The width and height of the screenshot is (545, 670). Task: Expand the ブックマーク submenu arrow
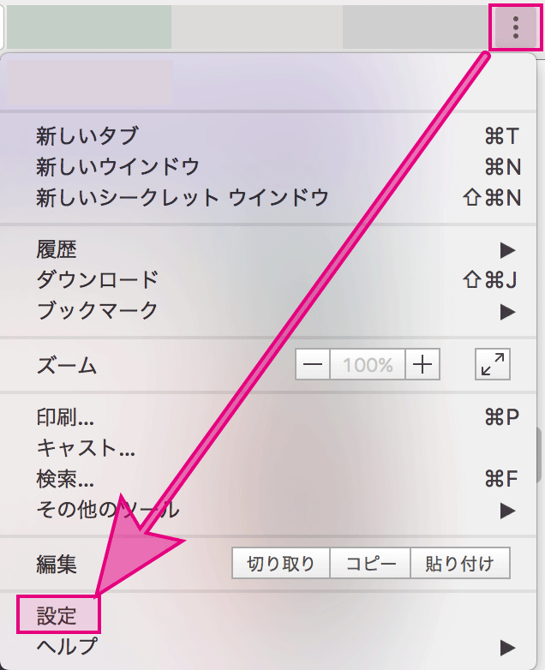click(507, 312)
